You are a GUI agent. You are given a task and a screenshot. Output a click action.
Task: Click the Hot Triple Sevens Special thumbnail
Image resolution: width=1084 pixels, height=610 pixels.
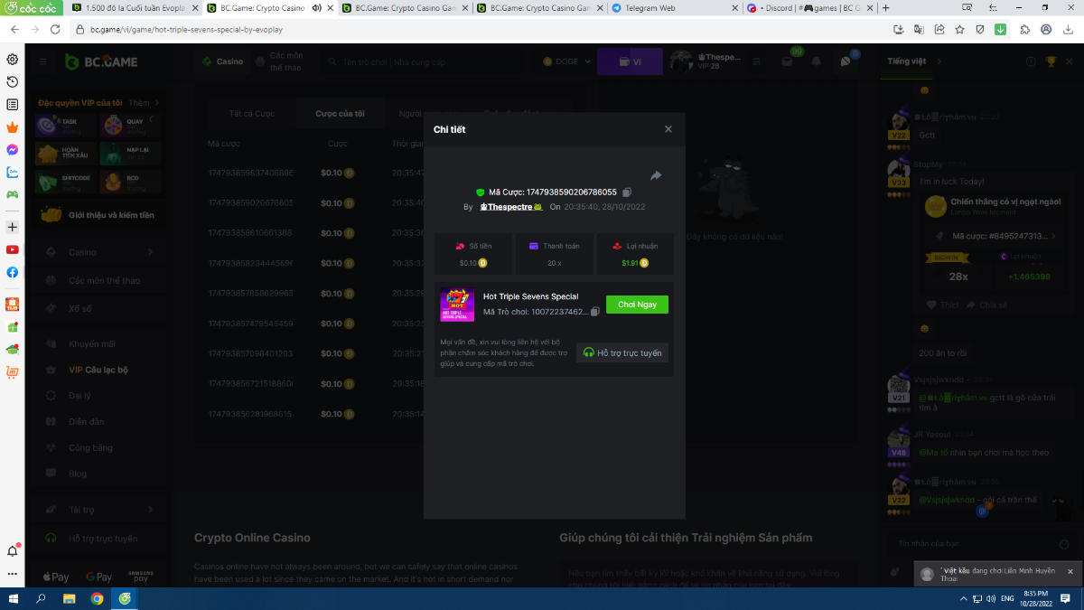457,305
